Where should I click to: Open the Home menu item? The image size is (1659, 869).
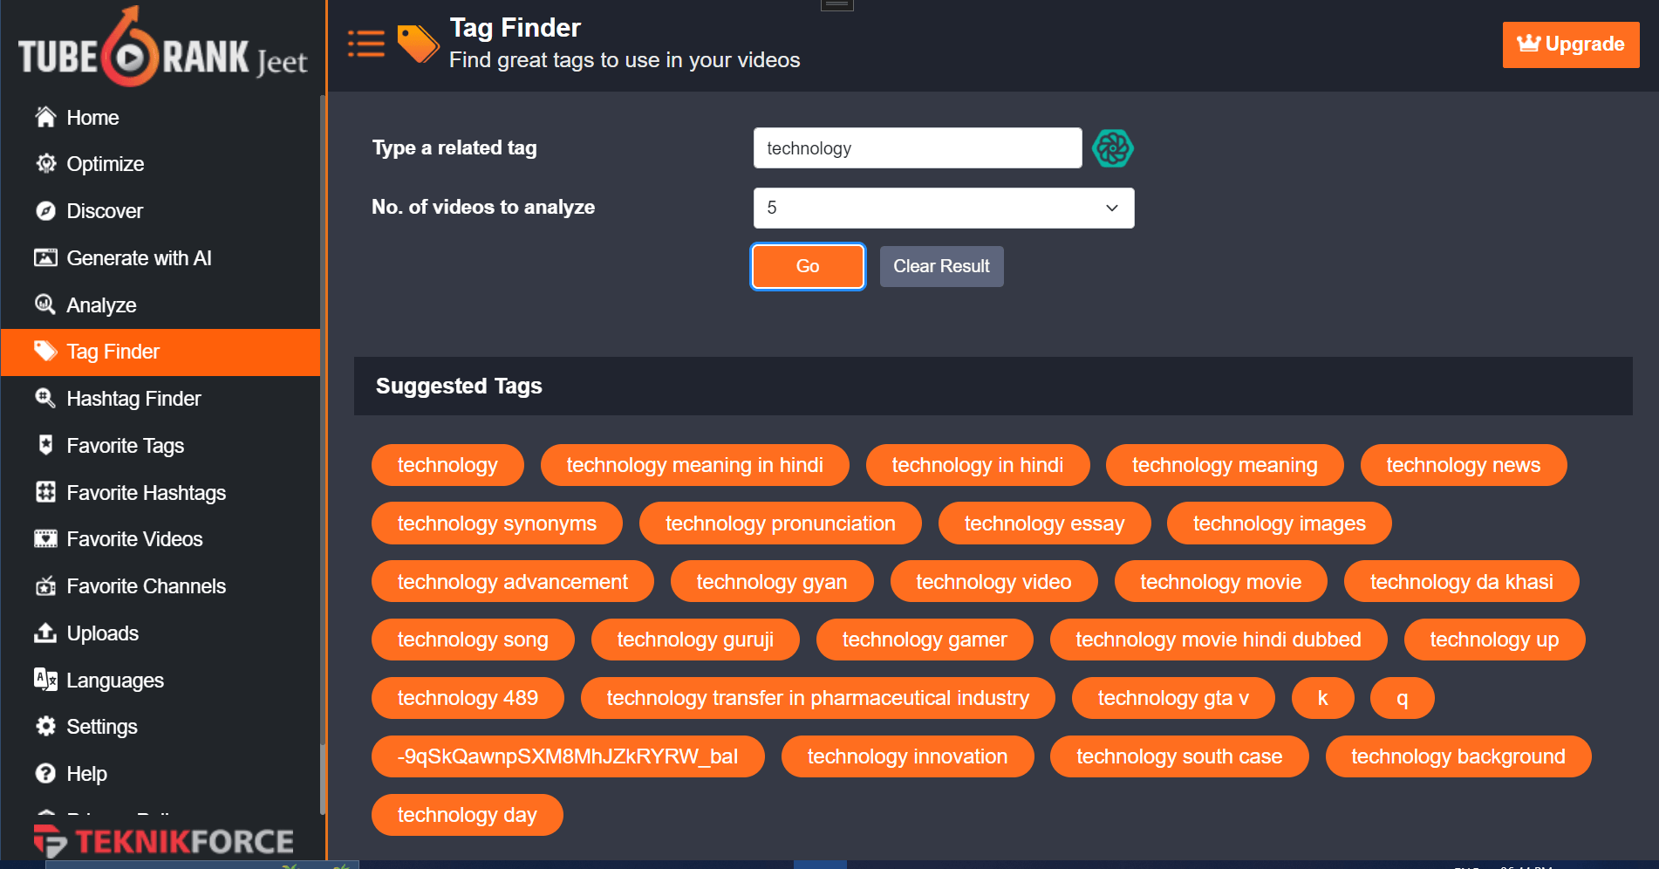[x=160, y=117]
